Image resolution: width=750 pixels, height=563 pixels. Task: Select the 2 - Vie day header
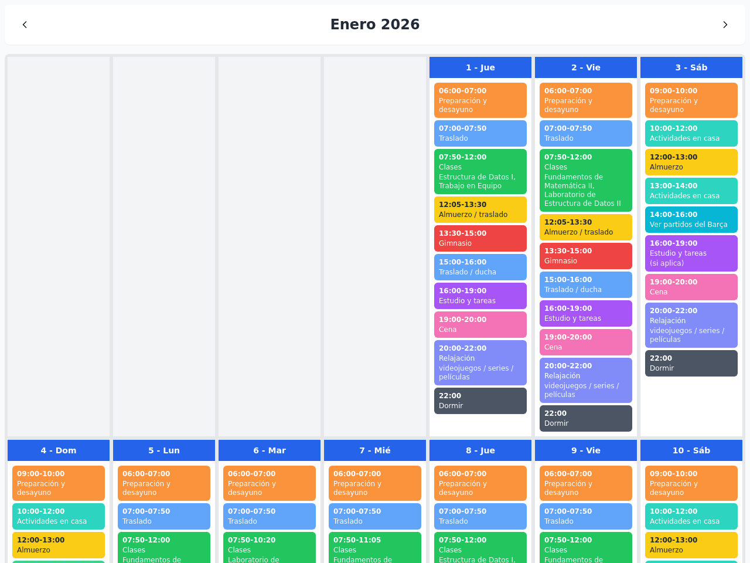[x=586, y=67]
